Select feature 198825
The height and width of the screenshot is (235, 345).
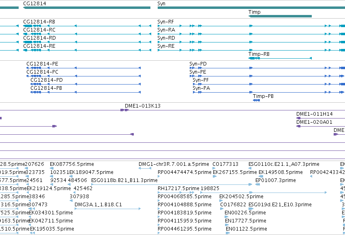(x=210, y=188)
